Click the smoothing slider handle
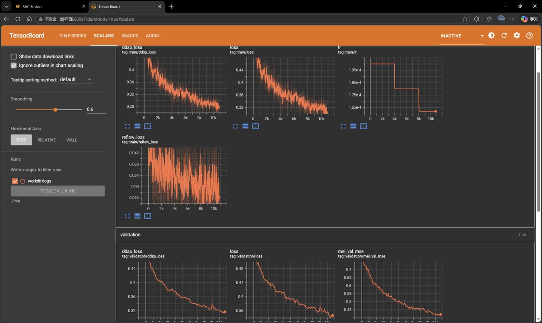This screenshot has height=323, width=542. (56, 110)
